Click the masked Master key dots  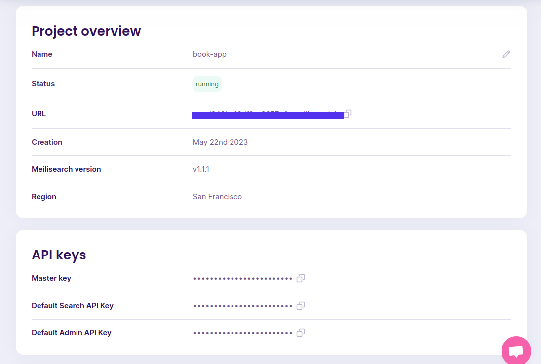point(243,279)
